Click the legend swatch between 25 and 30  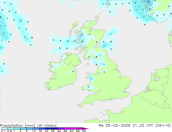coord(55,128)
